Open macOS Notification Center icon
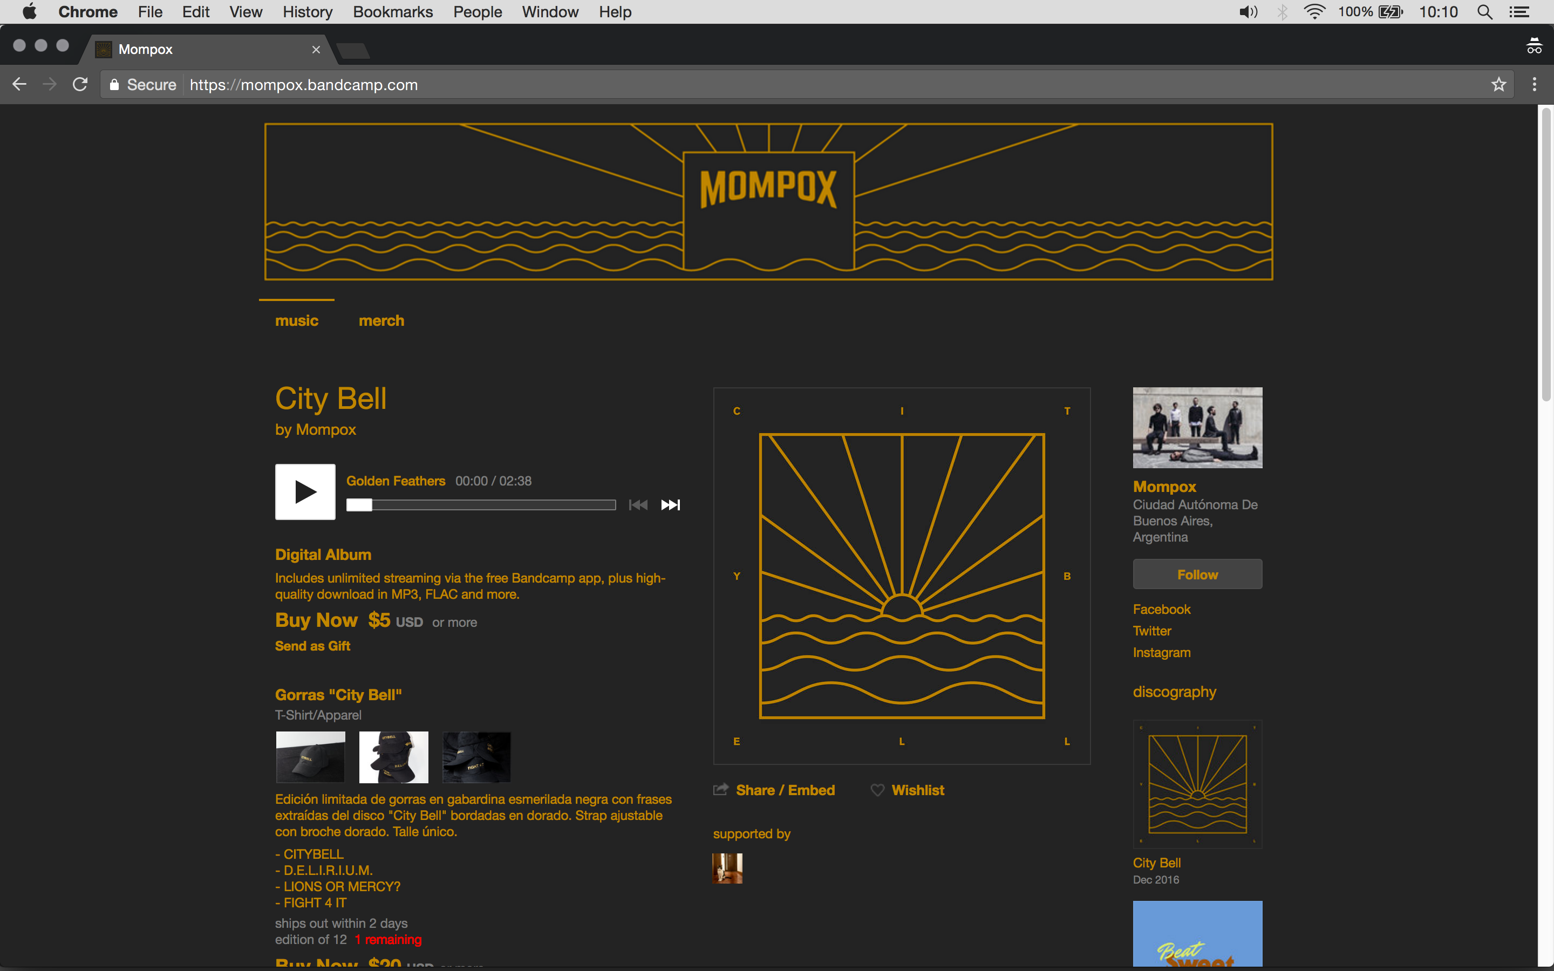Image resolution: width=1554 pixels, height=971 pixels. pyautogui.click(x=1519, y=11)
